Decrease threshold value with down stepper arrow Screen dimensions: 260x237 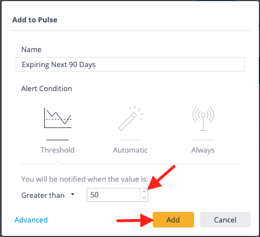coord(144,198)
